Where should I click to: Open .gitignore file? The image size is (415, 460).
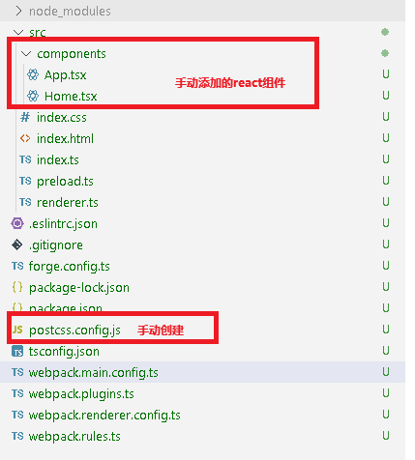click(x=56, y=245)
